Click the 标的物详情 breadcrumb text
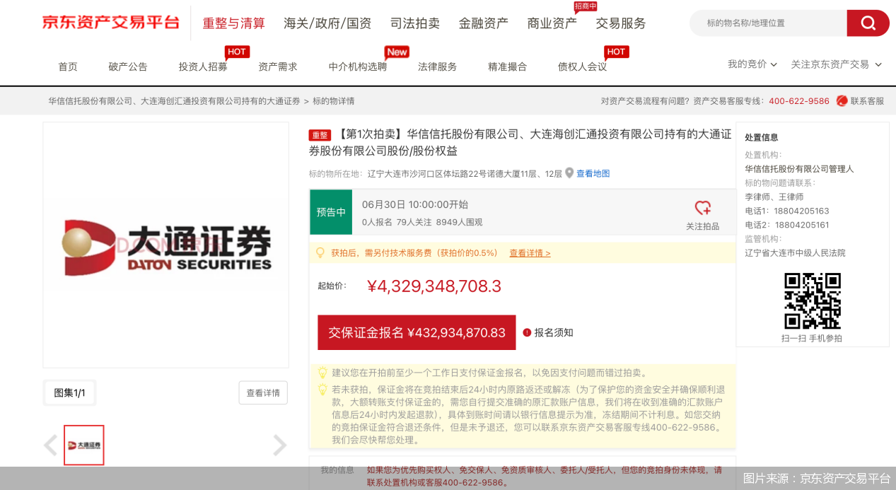The height and width of the screenshot is (490, 896). click(x=334, y=101)
